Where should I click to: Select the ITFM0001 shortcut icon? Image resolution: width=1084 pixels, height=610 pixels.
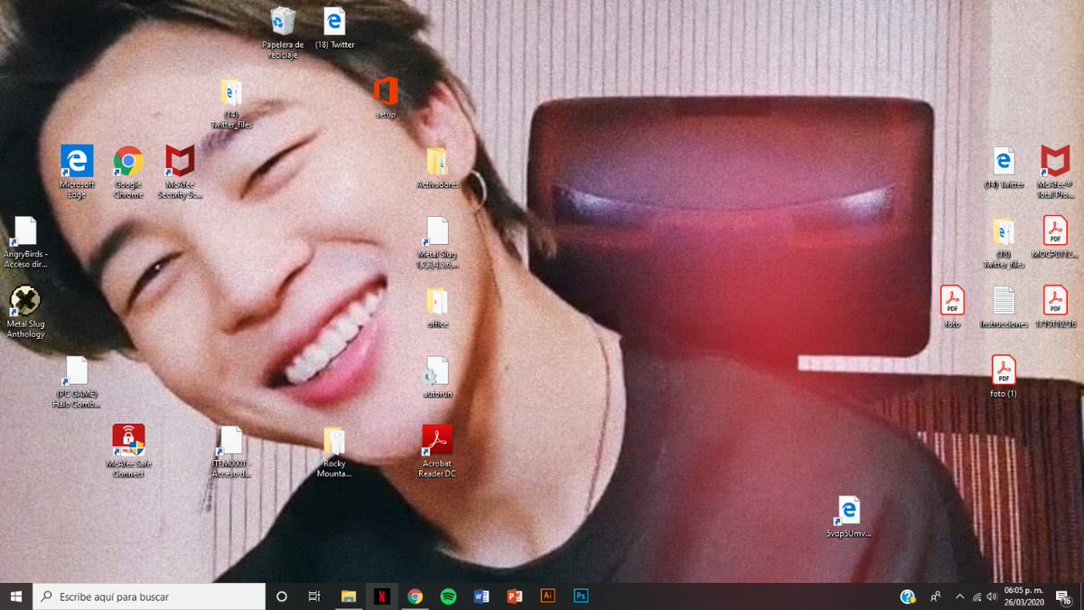coord(231,440)
